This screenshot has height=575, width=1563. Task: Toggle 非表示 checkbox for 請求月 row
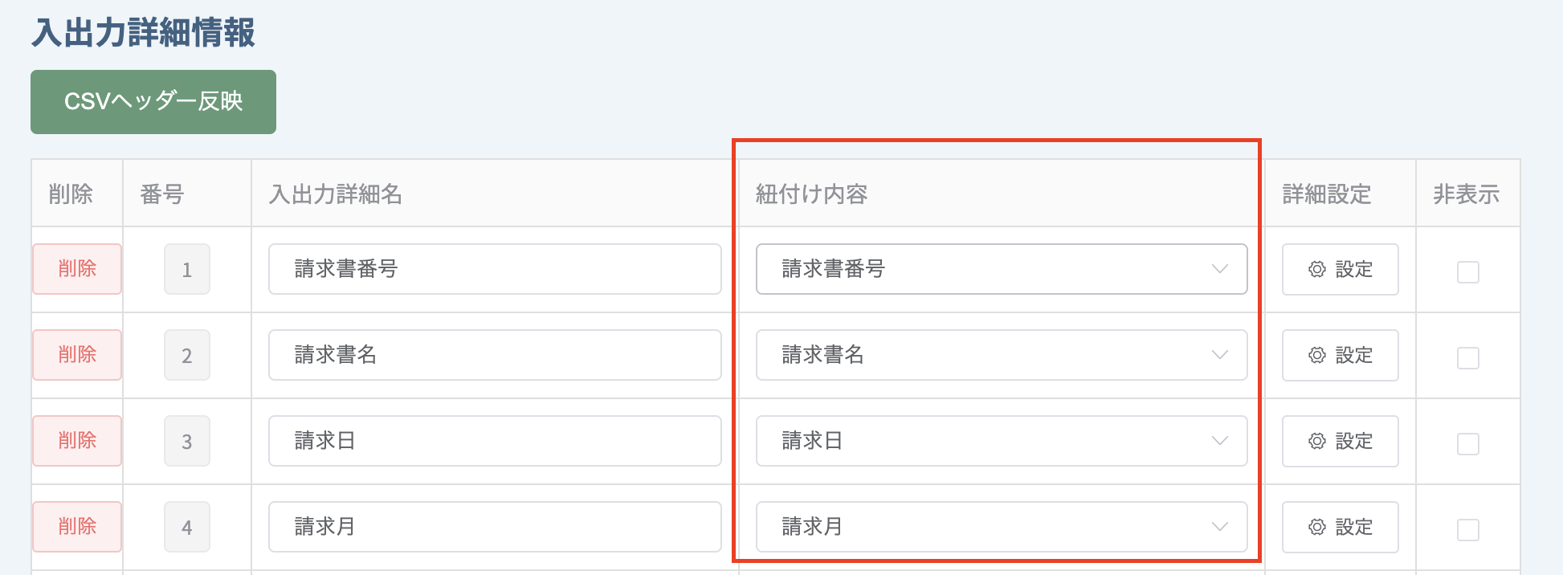coord(1468,530)
